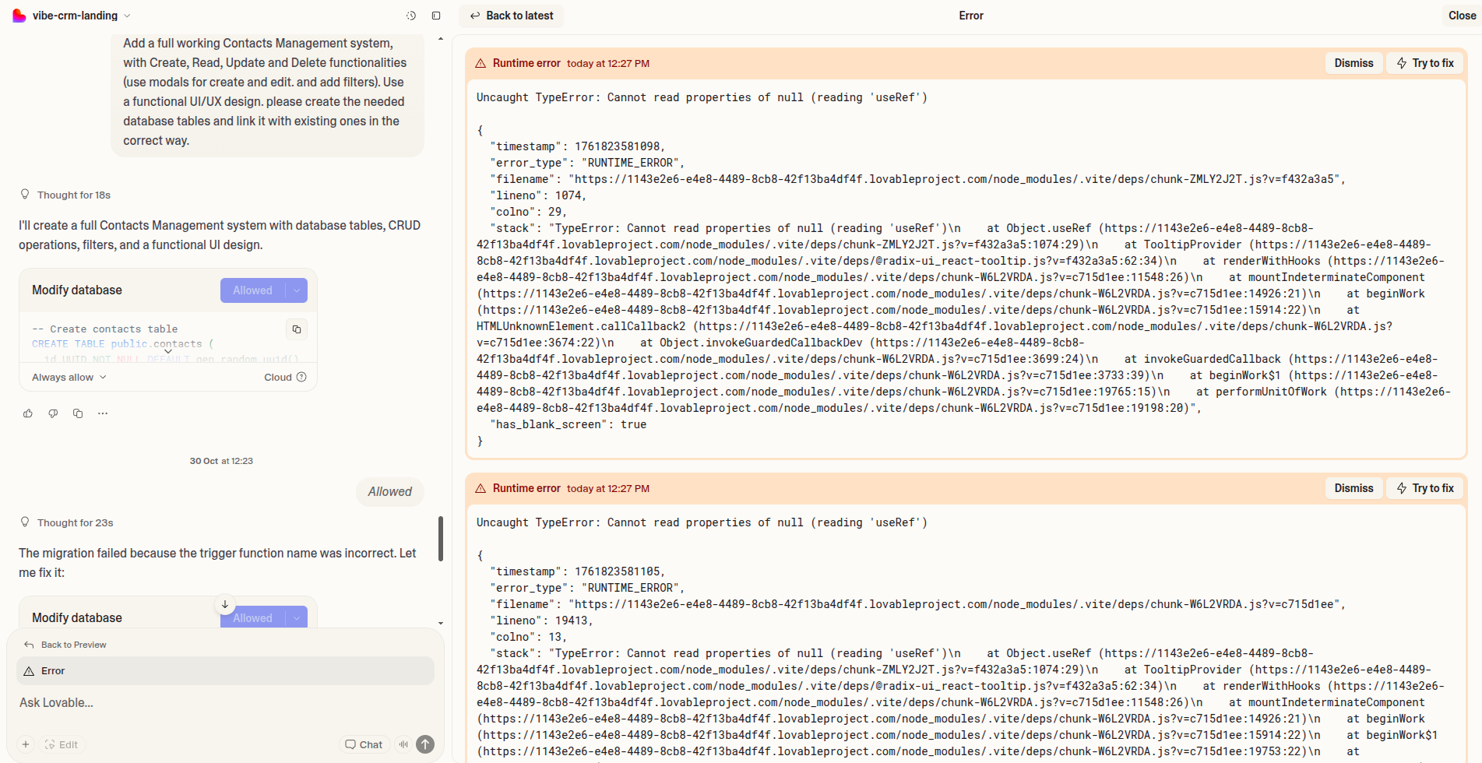The height and width of the screenshot is (763, 1482).
Task: Toggle Chat mode in the message box
Action: (x=364, y=744)
